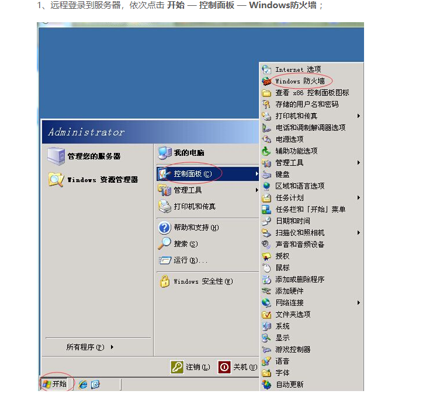Launch Internet Explorer from quick launch
Screen dimensions: 433x401
tap(83, 384)
